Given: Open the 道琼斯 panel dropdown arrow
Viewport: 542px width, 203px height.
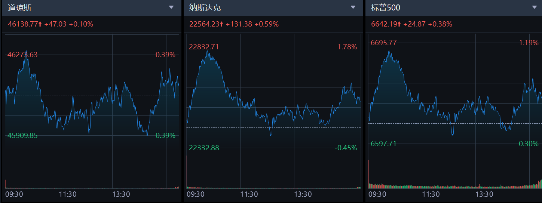Looking at the screenshot, I should [x=171, y=7].
